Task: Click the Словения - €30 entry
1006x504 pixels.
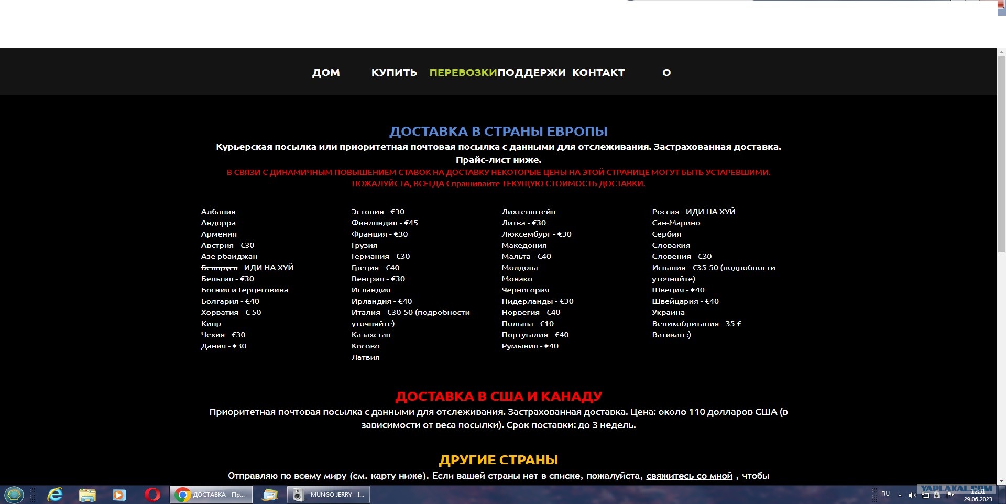Action: (682, 256)
